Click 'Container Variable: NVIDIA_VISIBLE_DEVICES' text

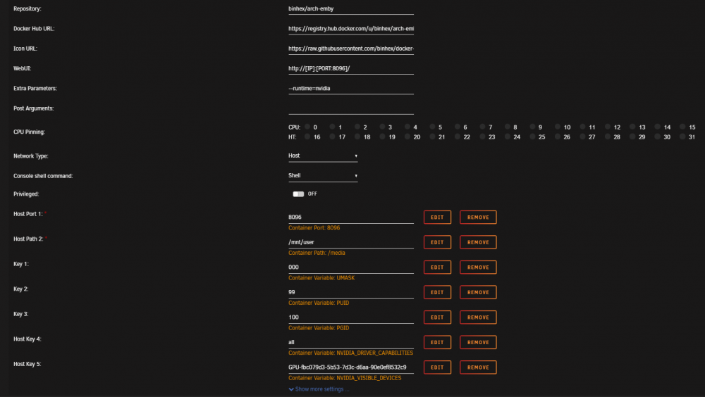tap(345, 378)
